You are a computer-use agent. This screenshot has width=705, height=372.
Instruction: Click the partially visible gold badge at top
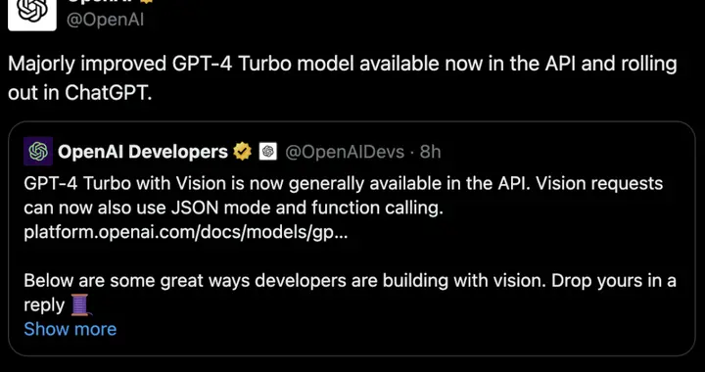coord(146,1)
